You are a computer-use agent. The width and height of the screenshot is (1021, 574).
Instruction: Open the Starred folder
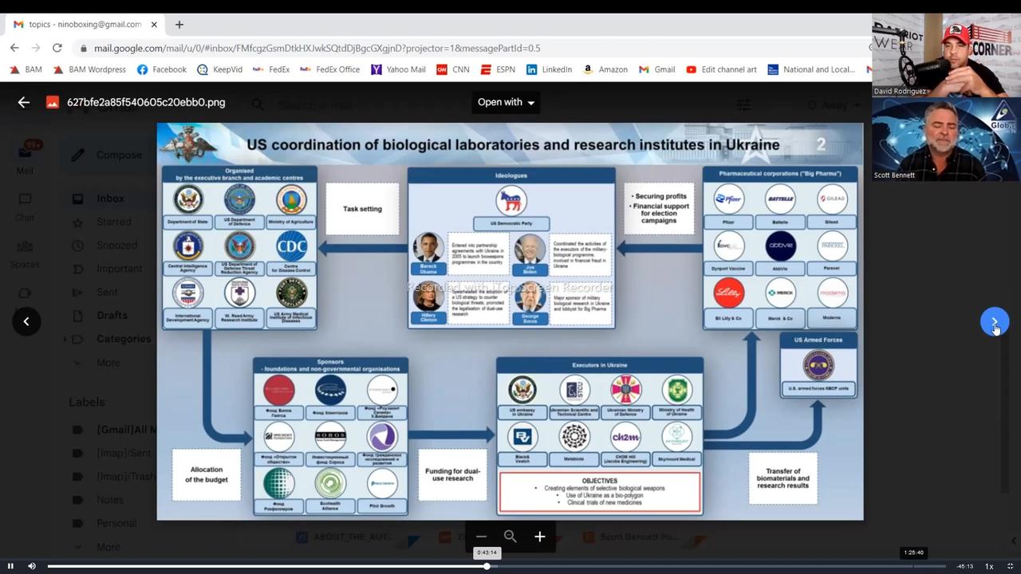pyautogui.click(x=113, y=222)
